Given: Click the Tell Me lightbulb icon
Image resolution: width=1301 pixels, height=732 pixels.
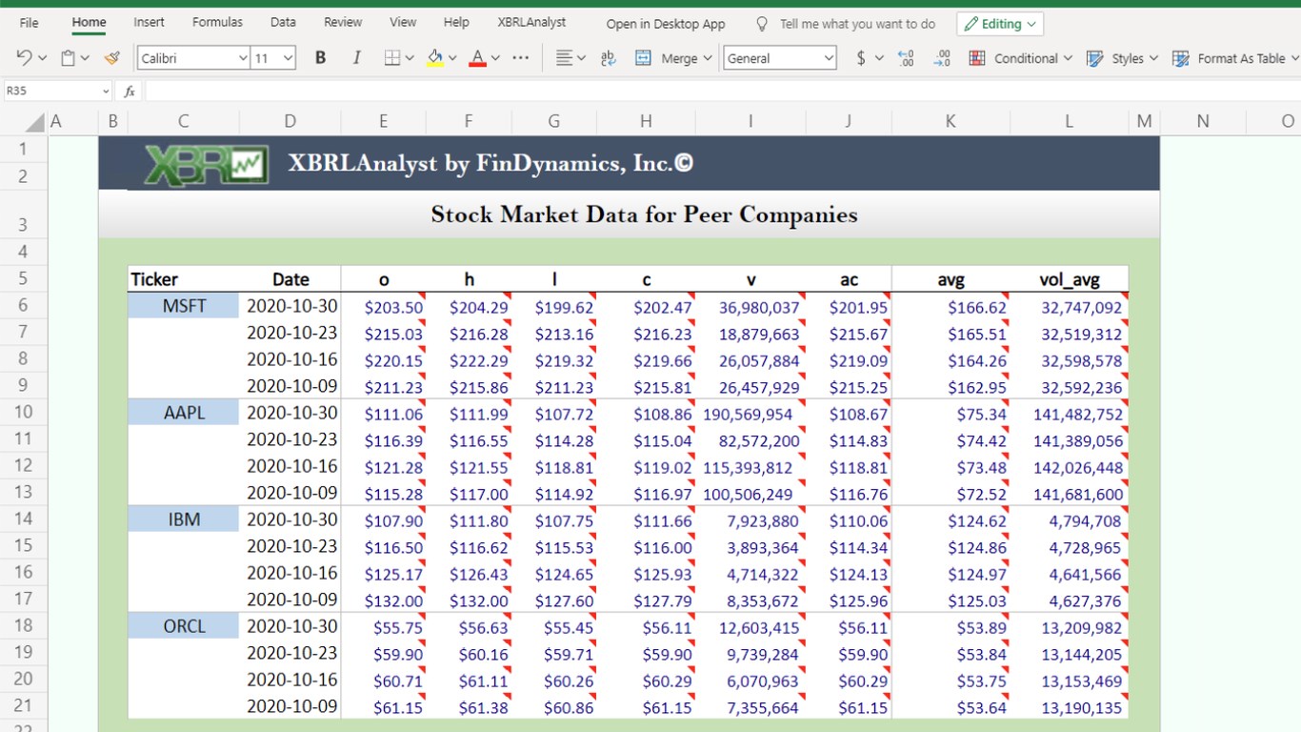Looking at the screenshot, I should point(762,24).
